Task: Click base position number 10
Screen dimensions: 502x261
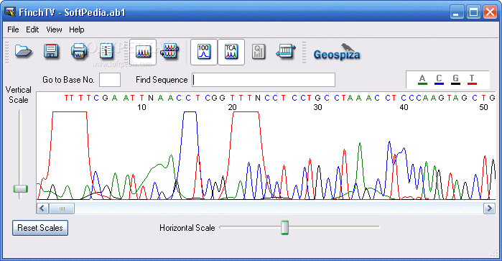Action: (x=141, y=107)
